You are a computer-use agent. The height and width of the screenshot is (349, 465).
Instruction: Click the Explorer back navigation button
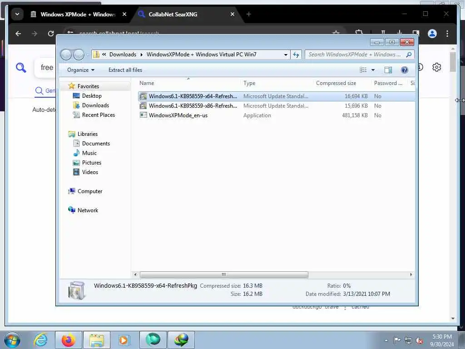pos(66,55)
